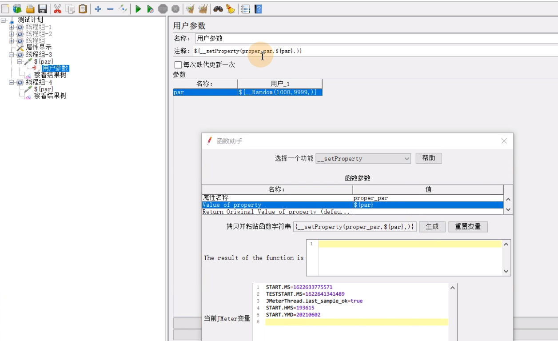Open the Templates toolbar icon
558x341 pixels.
17,8
